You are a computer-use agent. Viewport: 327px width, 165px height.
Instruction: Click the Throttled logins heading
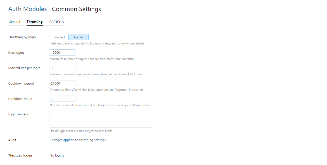(x=20, y=155)
